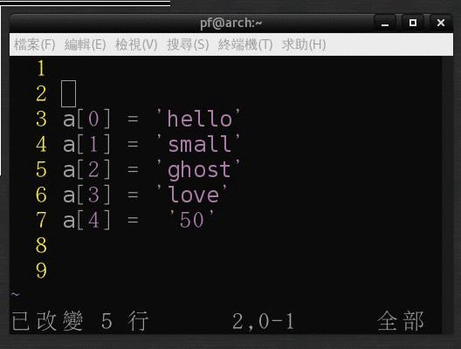Click the word 'small' on line 4
This screenshot has width=461, height=349.
pyautogui.click(x=200, y=144)
